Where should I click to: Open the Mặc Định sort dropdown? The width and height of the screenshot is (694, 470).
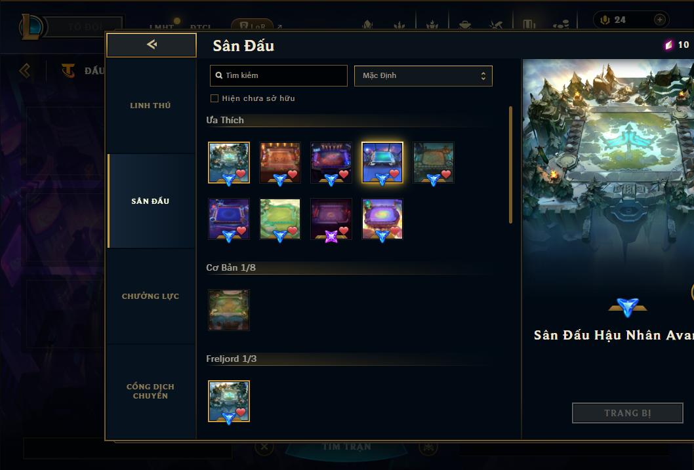423,75
